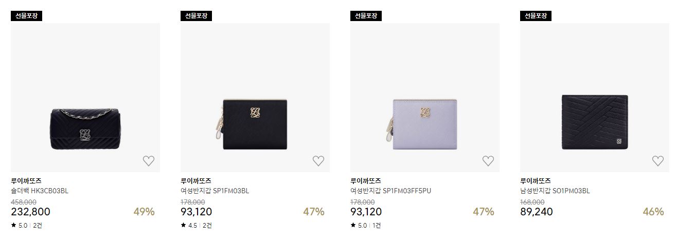This screenshot has width=676, height=240.
Task: Favorite the men's wallet SO1PM03BL heart
Action: (x=658, y=161)
